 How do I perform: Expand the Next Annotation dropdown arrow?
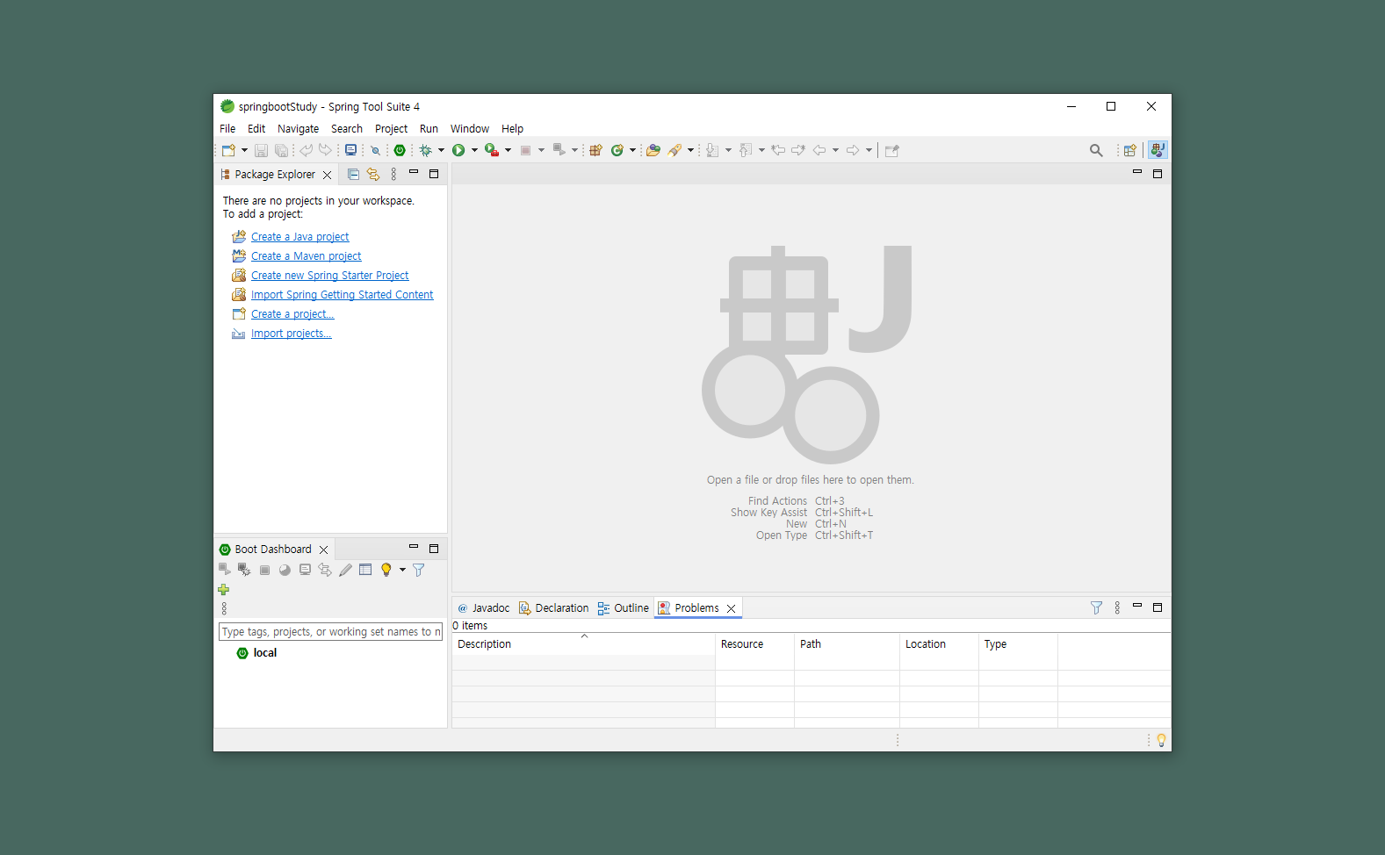tap(728, 150)
